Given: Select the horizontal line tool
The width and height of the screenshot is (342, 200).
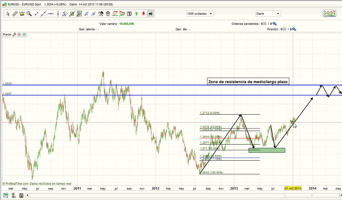Looking at the screenshot, I should click(51, 14).
